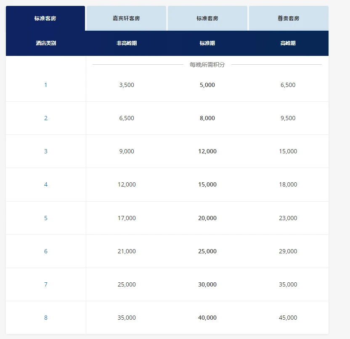Select the 15,000 peak value for category 3
This screenshot has height=339, width=350.
click(288, 151)
